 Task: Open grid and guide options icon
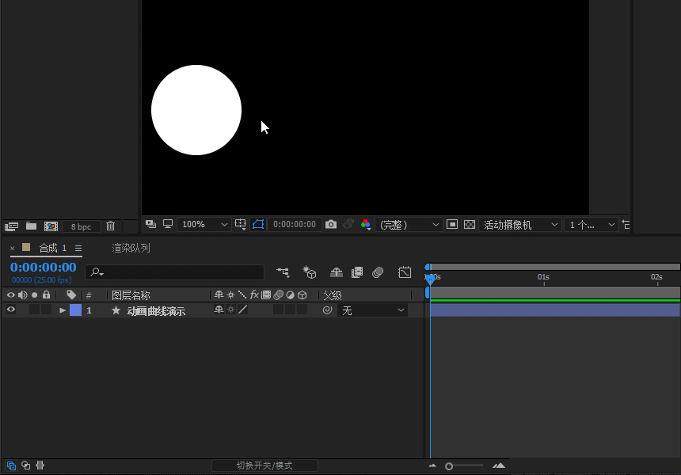click(x=240, y=224)
